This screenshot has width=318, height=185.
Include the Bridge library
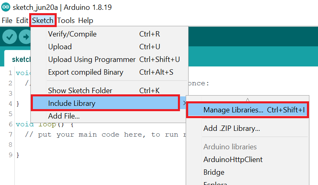tap(214, 172)
